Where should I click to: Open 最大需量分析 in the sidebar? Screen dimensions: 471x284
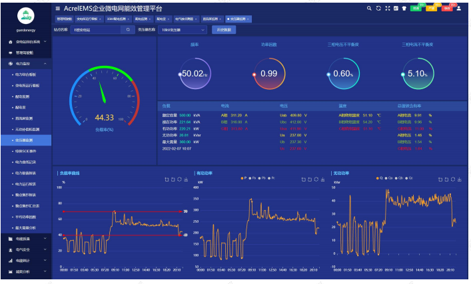coord(26,228)
